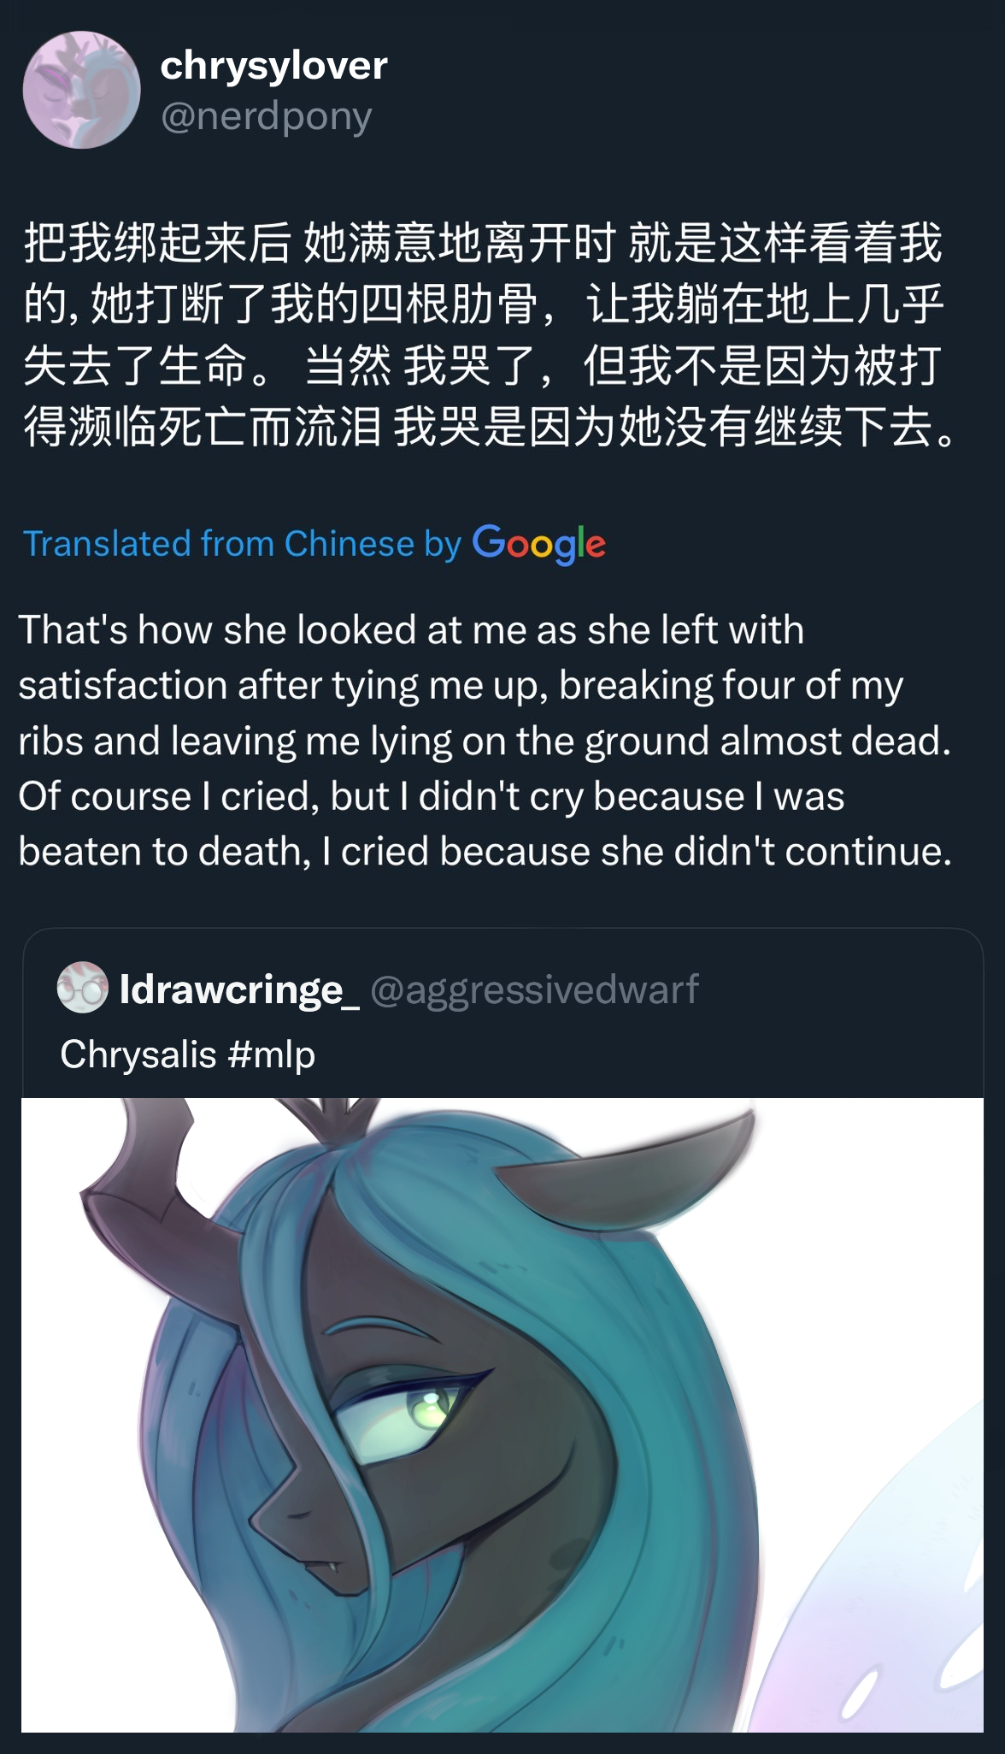Visit the @nerdpony handle
Image resolution: width=1005 pixels, height=1754 pixels.
pyautogui.click(x=266, y=116)
